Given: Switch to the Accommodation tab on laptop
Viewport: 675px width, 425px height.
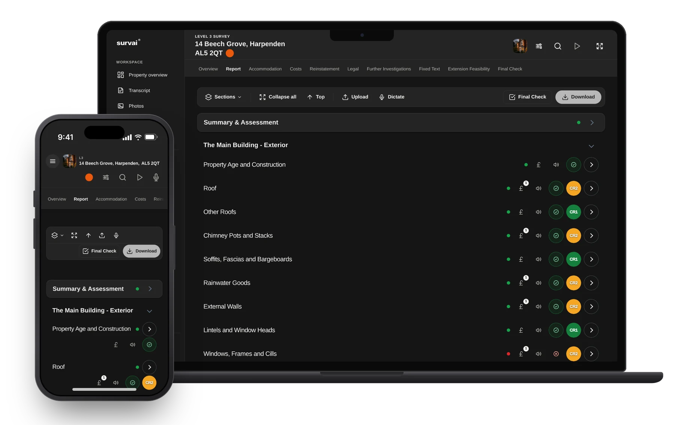Looking at the screenshot, I should click(x=265, y=69).
